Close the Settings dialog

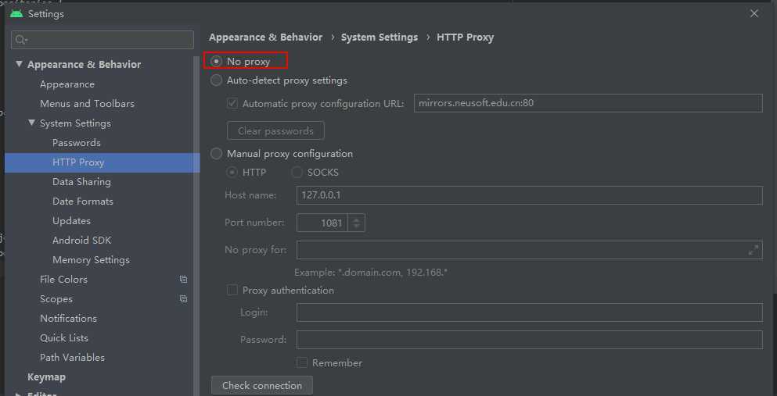[x=754, y=13]
